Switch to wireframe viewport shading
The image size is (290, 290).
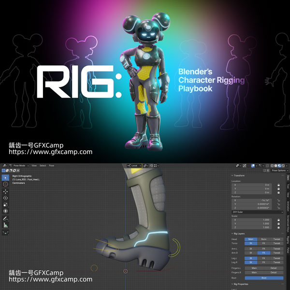[272, 166]
